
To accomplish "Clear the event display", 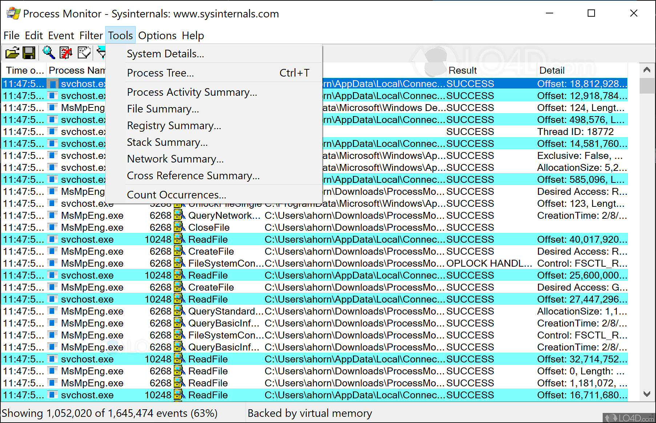I will point(66,53).
